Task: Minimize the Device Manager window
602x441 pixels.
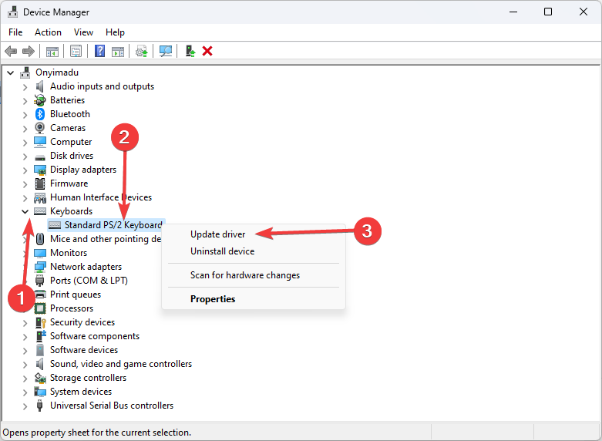Action: click(x=513, y=12)
